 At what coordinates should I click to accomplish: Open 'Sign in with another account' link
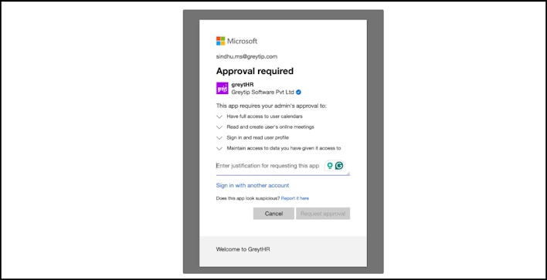pos(253,185)
